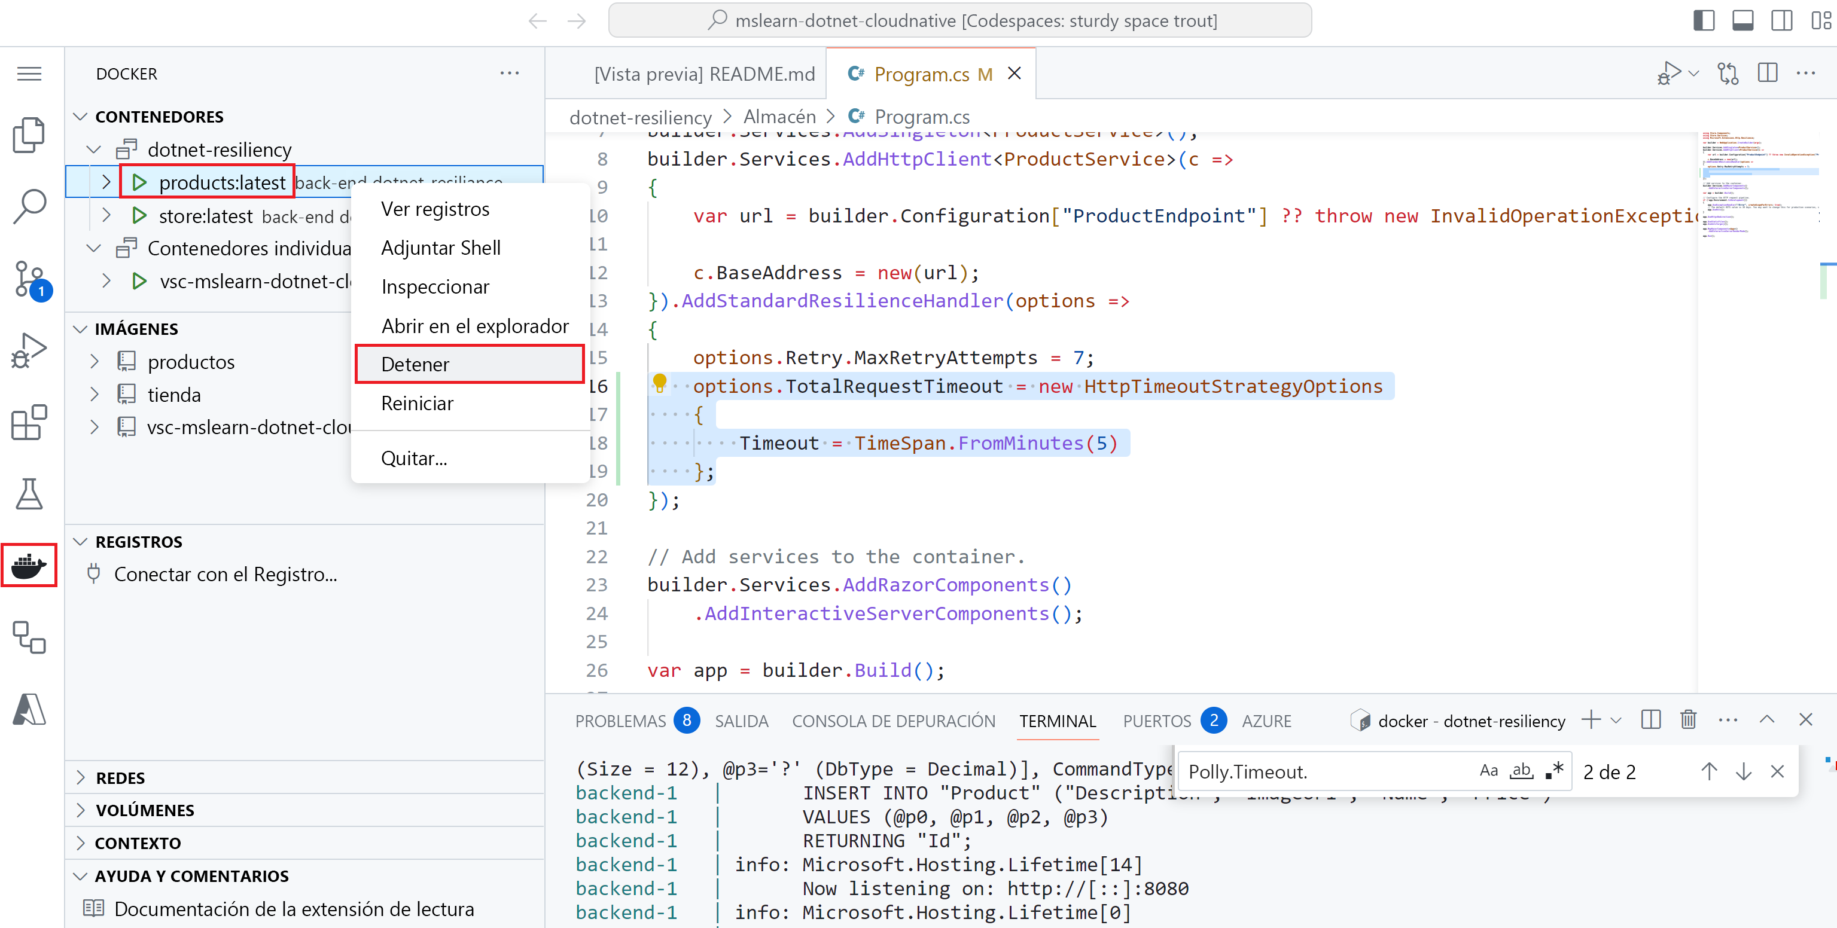
Task: Open the Explorer files icon
Action: 29,134
